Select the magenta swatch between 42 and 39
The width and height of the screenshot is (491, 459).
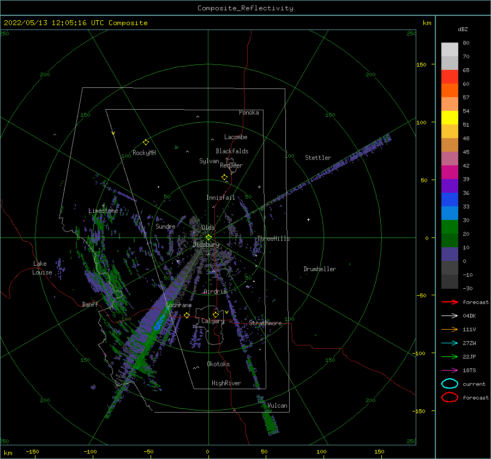click(x=450, y=172)
